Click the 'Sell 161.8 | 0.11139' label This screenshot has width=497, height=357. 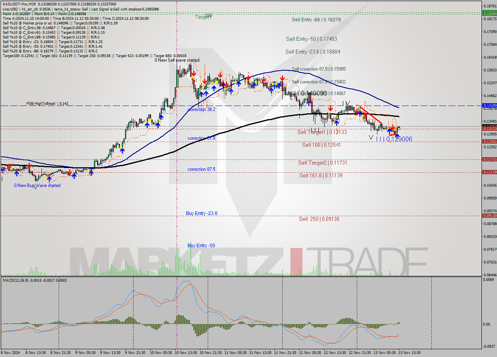click(x=320, y=175)
